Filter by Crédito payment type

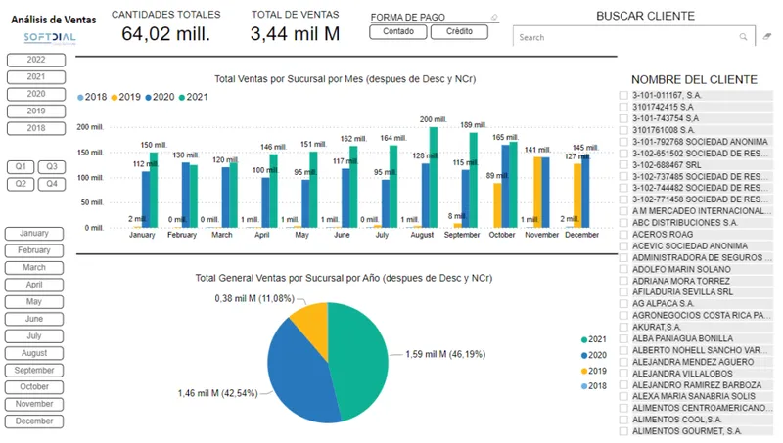pos(459,31)
